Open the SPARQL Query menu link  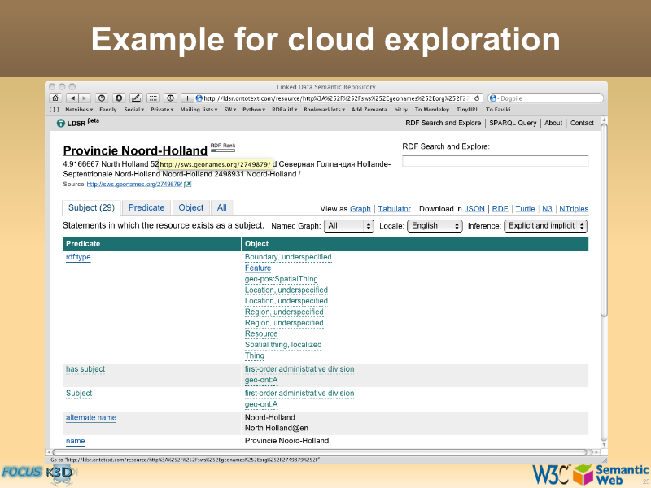(x=513, y=124)
